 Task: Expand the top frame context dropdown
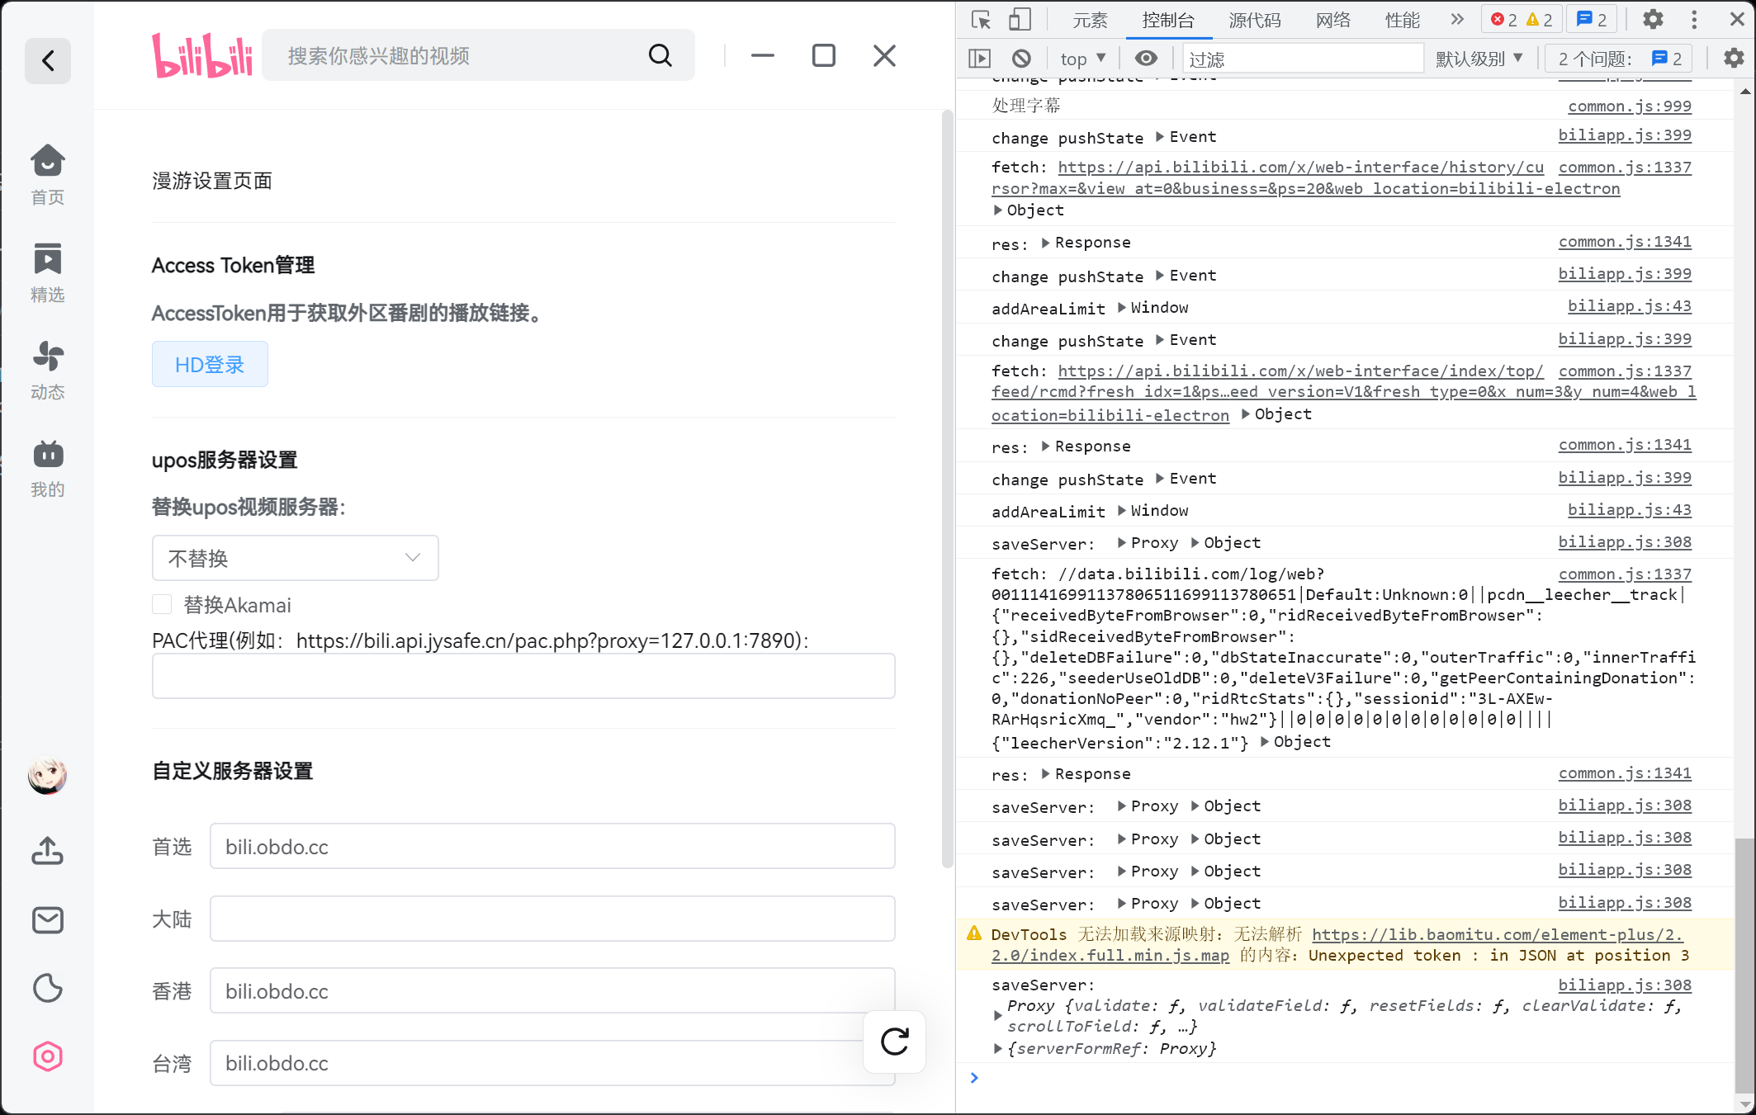click(x=1082, y=58)
